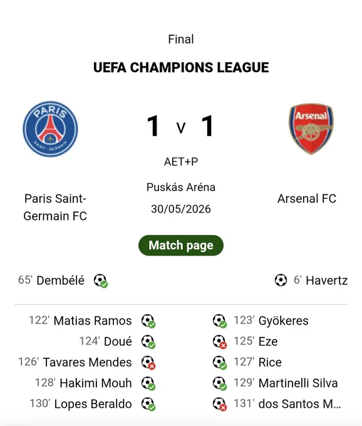Click Tavares Mendes missed penalty icon
This screenshot has width=362, height=426.
coord(148,363)
